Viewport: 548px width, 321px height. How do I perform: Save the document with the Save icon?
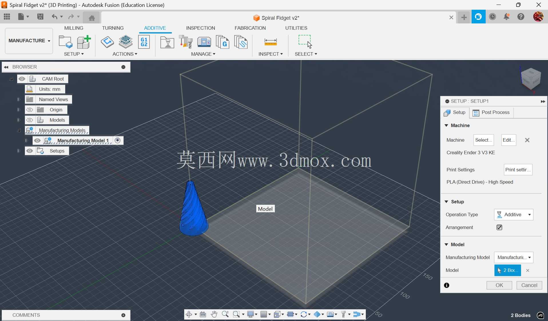40,17
